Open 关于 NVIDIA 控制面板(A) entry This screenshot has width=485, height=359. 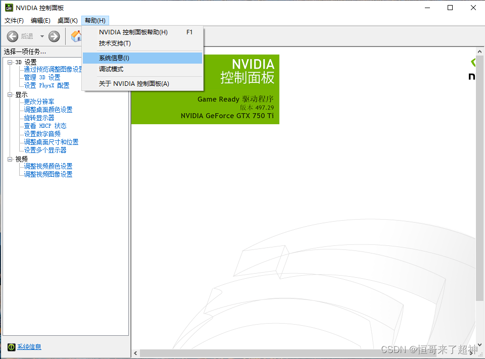(142, 84)
